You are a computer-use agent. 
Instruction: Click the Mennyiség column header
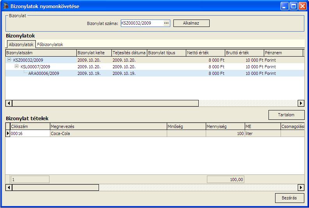pos(226,126)
